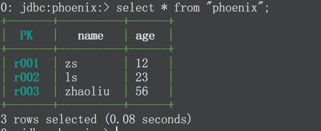Place cursor at the blinking prompt line
The height and width of the screenshot is (131, 321).
(116, 129)
